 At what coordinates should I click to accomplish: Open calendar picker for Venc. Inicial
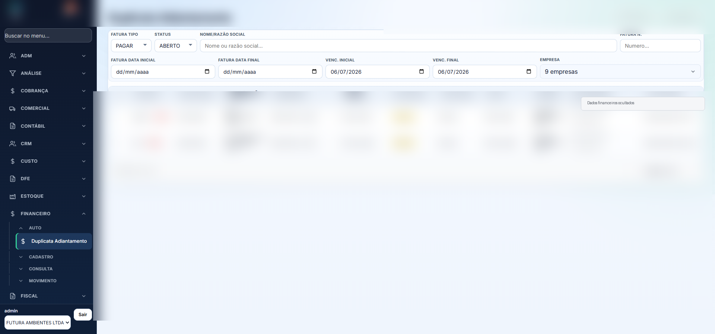pos(422,71)
